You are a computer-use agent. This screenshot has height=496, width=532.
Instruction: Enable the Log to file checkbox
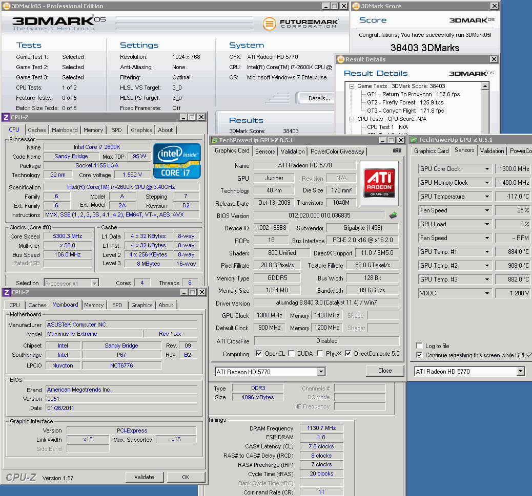point(419,346)
